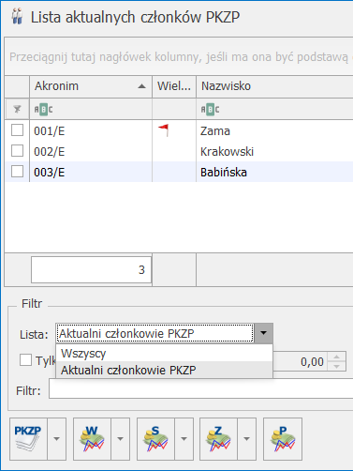This screenshot has height=471, width=353.
Task: Sort by the Akronim column header
Action: [x=91, y=86]
